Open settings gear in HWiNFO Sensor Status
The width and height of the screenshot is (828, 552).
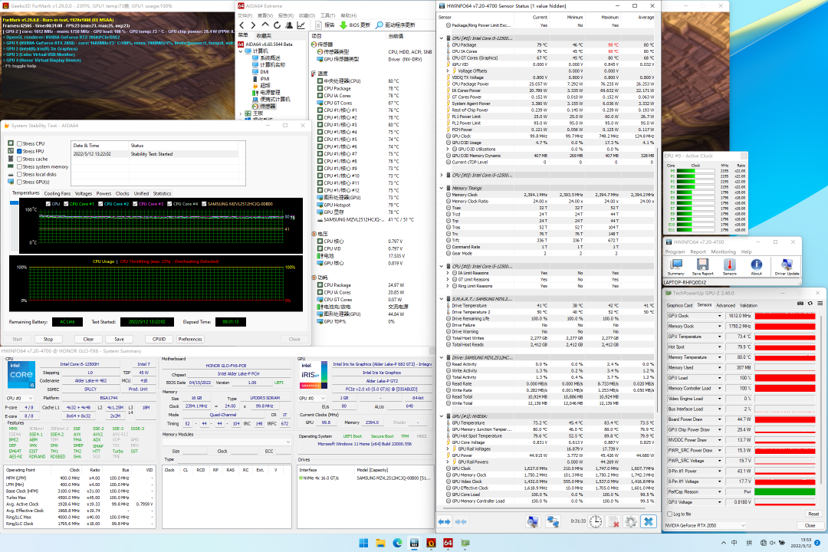(x=630, y=522)
